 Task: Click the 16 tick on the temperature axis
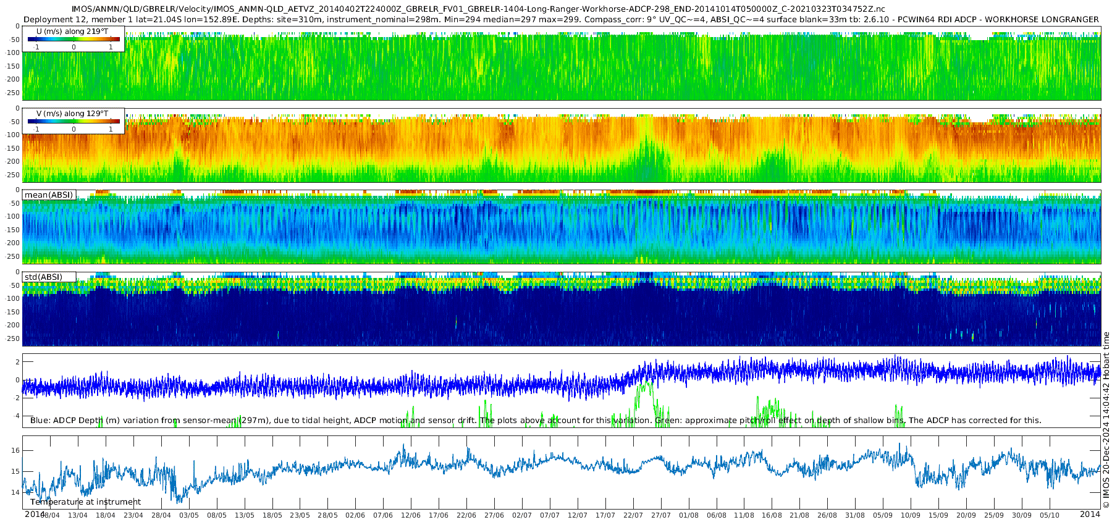pos(16,450)
